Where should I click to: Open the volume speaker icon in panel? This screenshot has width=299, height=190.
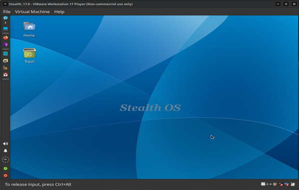pyautogui.click(x=5, y=143)
